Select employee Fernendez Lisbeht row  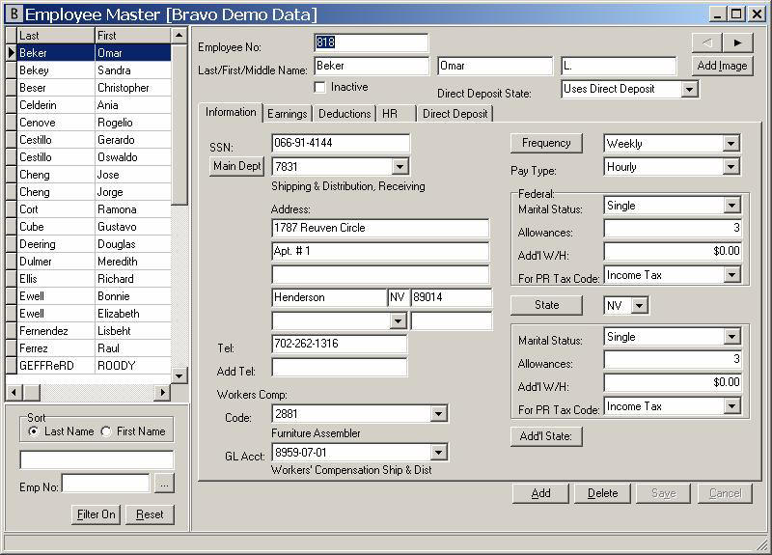[94, 331]
